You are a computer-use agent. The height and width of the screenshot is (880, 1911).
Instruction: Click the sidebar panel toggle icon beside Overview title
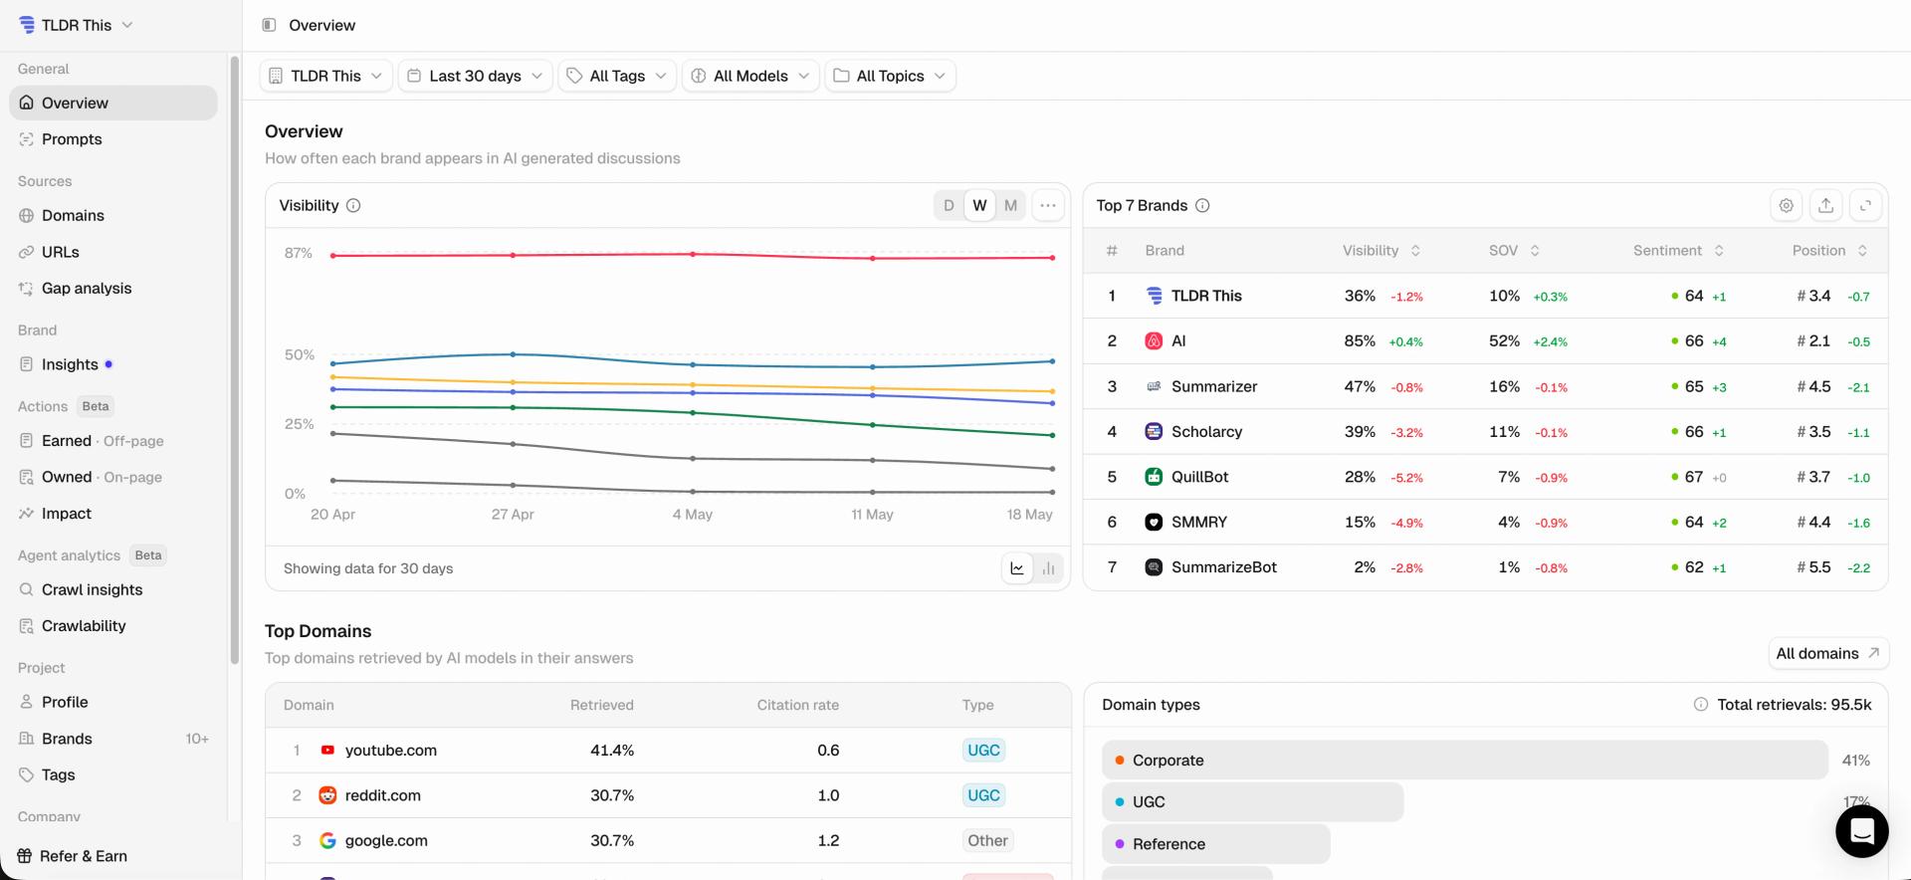coord(269,25)
